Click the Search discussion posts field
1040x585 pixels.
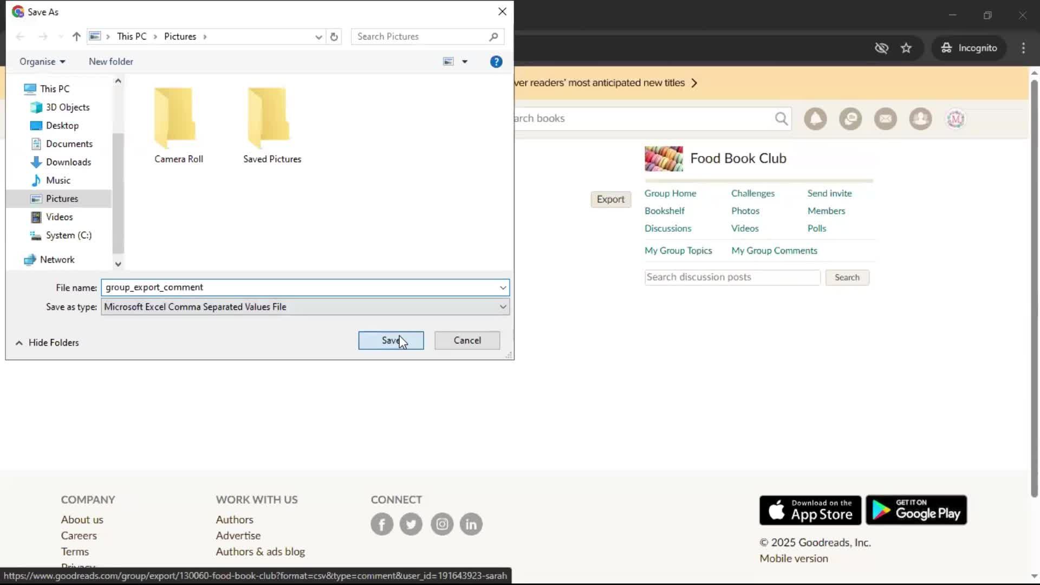click(732, 277)
